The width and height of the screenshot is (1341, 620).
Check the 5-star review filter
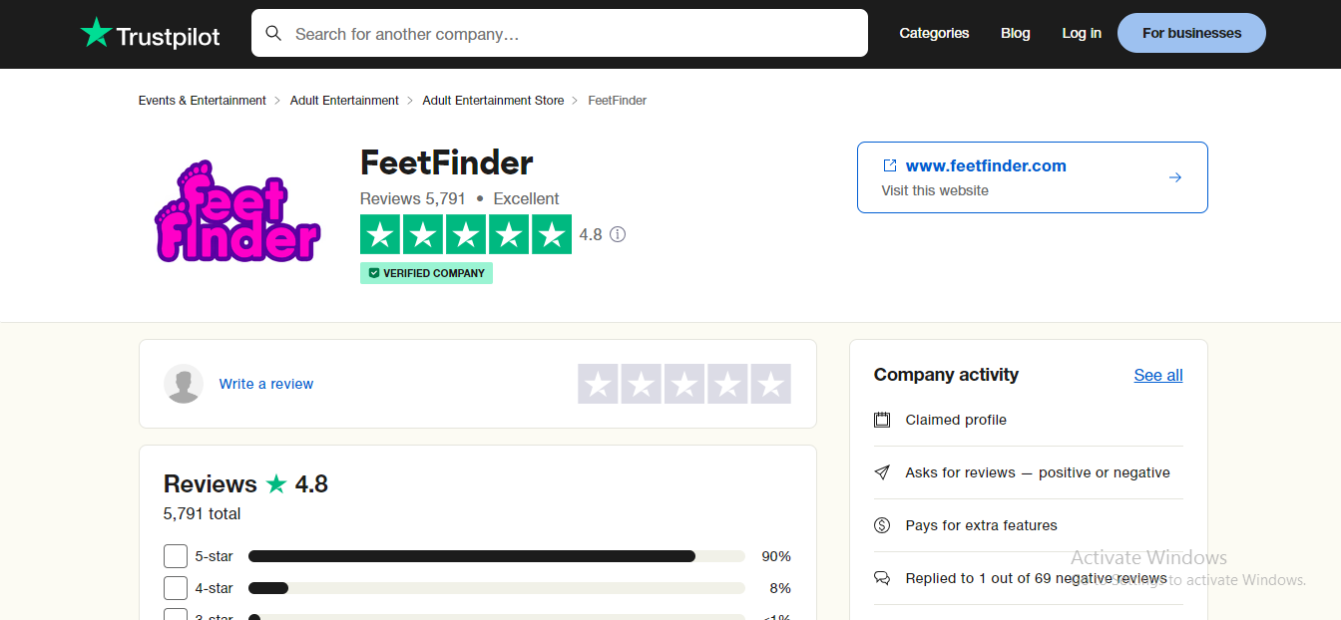(176, 556)
